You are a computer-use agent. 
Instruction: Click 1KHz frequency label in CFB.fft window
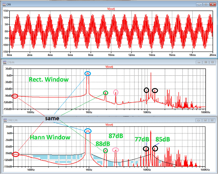tap(89, 112)
